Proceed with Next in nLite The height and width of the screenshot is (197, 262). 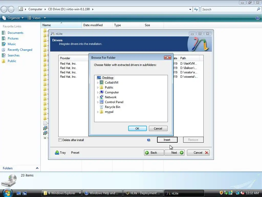point(174,153)
